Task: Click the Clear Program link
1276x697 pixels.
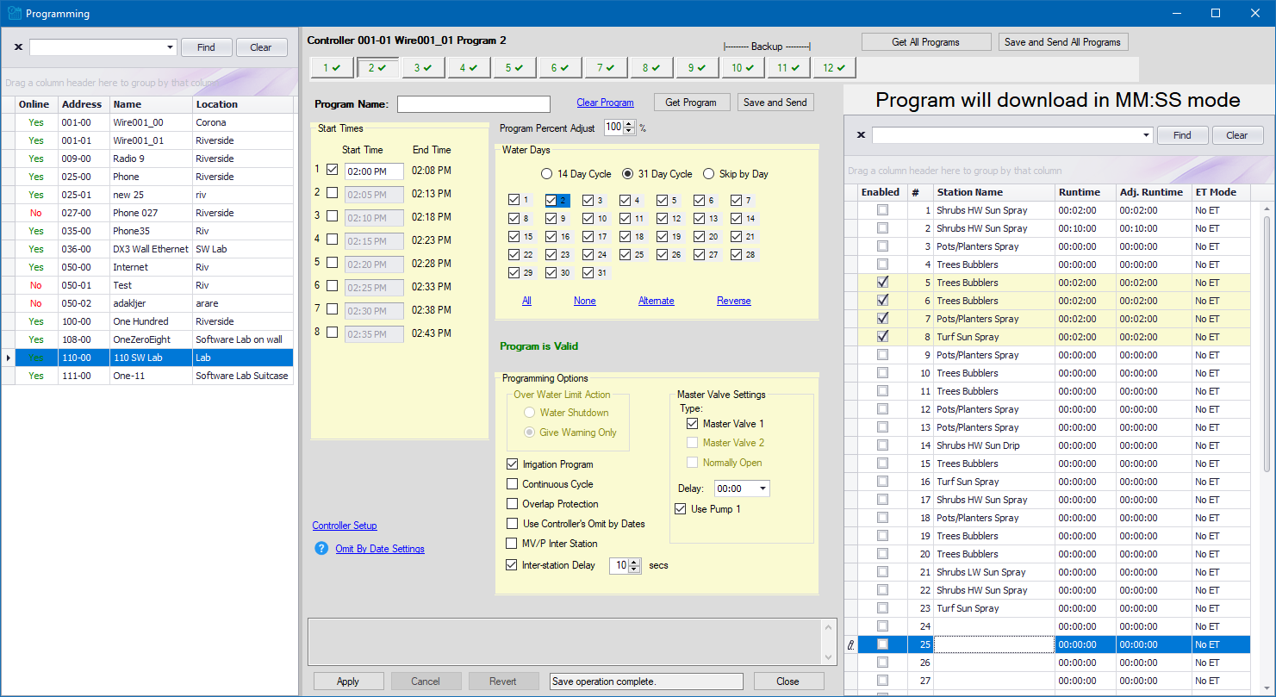Action: [605, 103]
